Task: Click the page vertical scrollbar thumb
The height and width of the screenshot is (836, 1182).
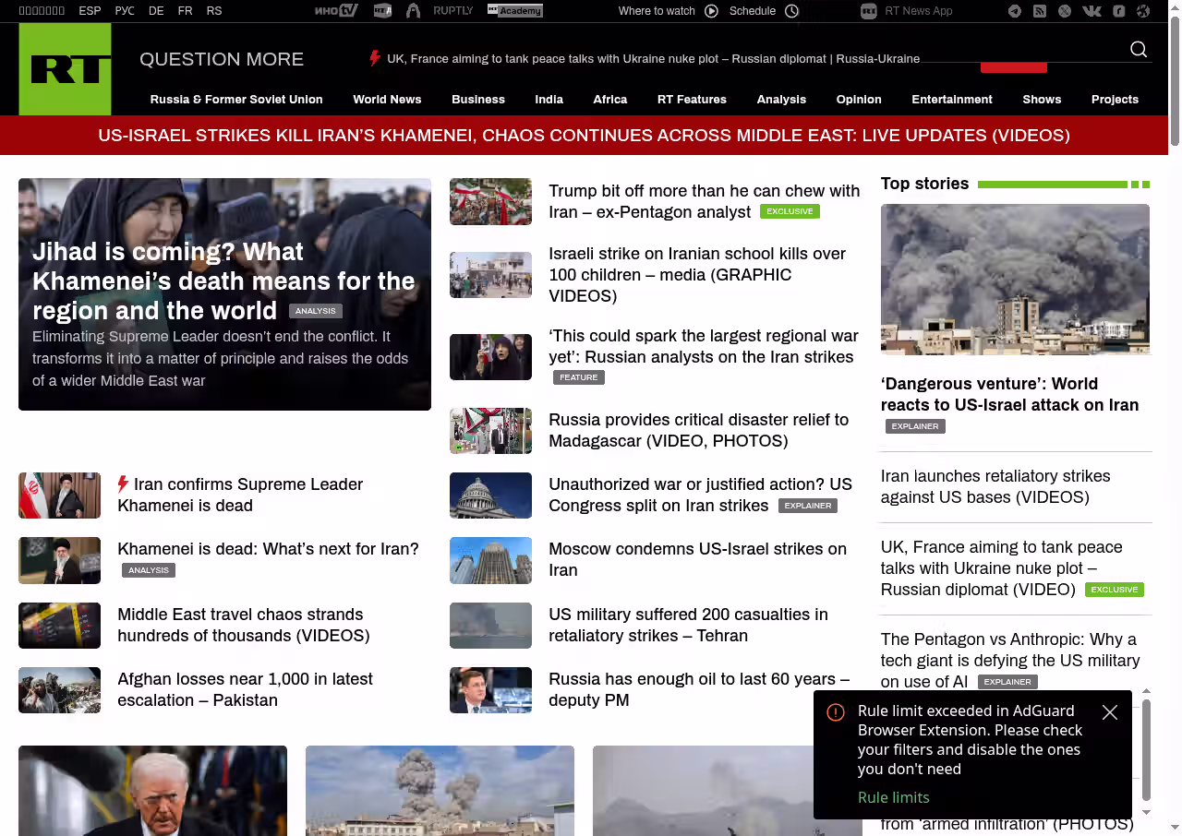Action: pyautogui.click(x=1175, y=83)
